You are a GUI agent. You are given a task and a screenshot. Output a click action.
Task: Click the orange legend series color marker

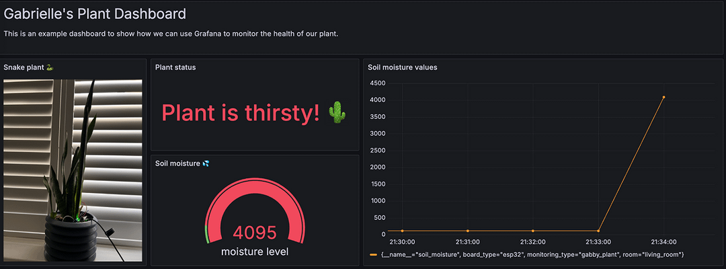tap(374, 254)
